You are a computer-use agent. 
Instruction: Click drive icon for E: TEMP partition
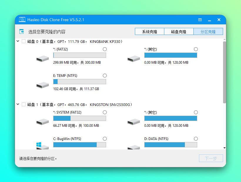[43, 85]
